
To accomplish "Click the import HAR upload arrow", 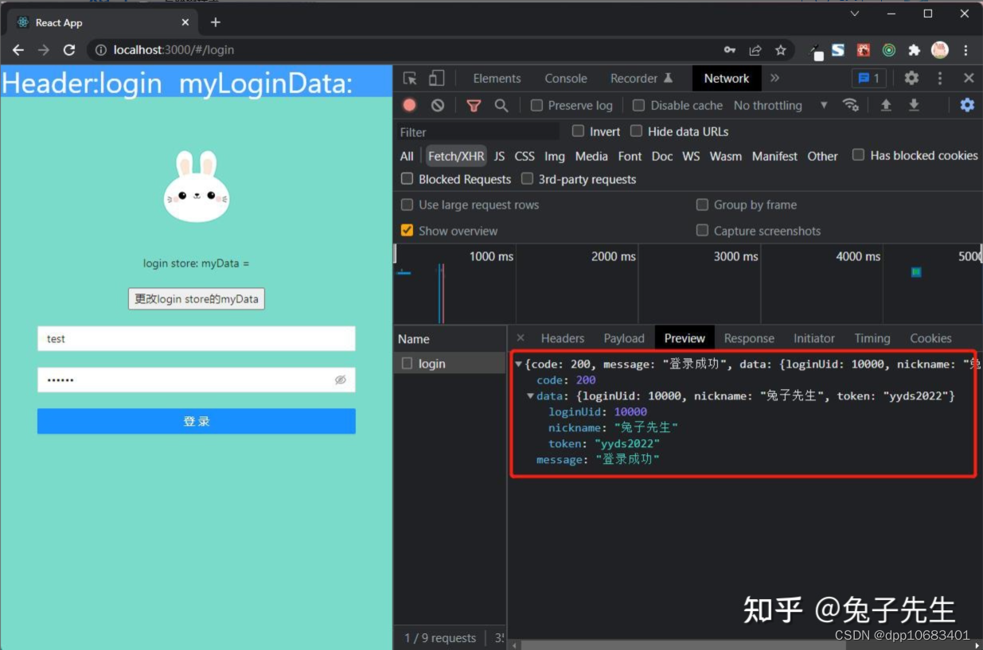I will pos(886,105).
